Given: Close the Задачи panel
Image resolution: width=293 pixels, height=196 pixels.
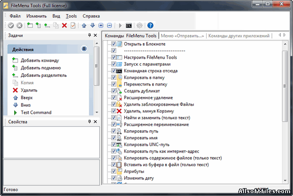Looking at the screenshot, I should click(95, 35).
